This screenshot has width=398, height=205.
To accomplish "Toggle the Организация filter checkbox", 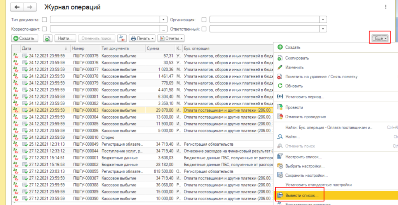I will [204, 19].
